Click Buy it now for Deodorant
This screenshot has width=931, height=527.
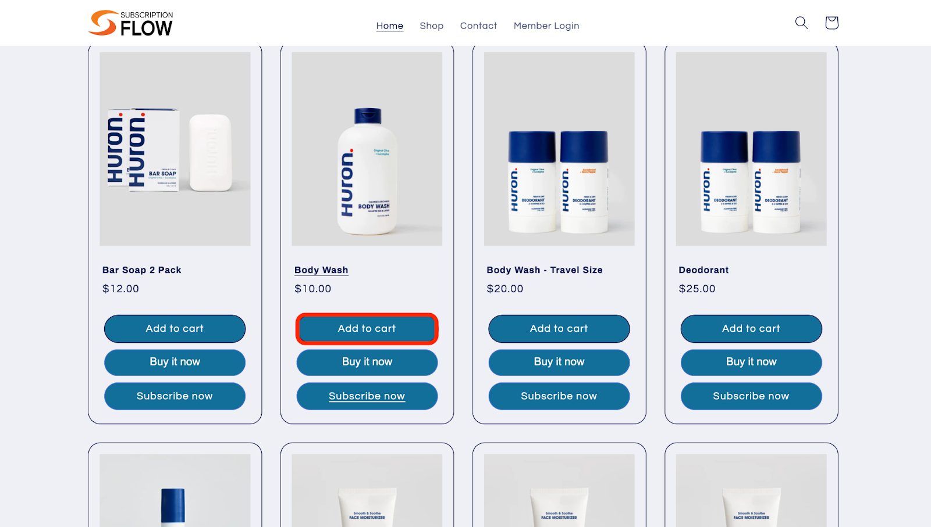[751, 362]
